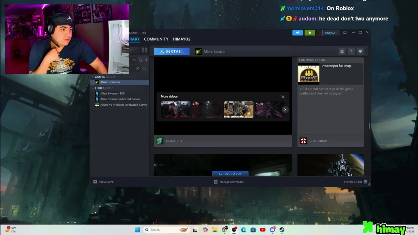This screenshot has height=235, width=418.
Task: Open Task View on taskbar
Action: point(195,230)
